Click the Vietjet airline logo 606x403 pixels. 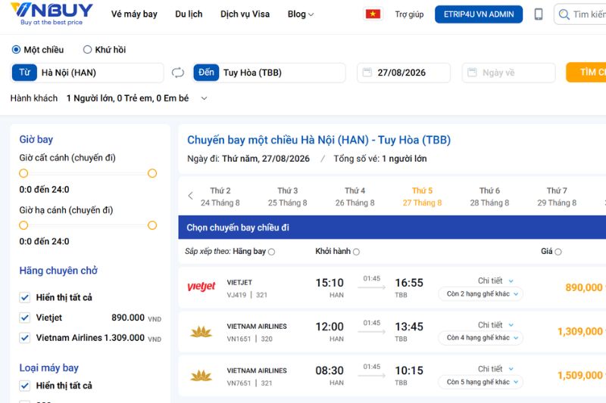(201, 287)
